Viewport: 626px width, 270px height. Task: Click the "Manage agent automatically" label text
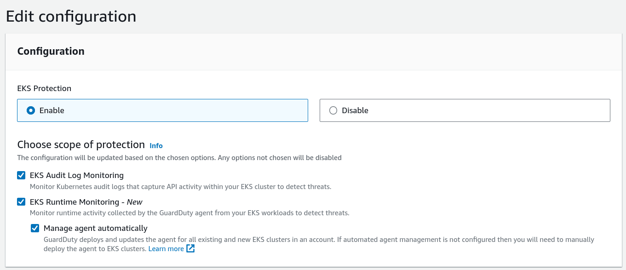tap(96, 228)
